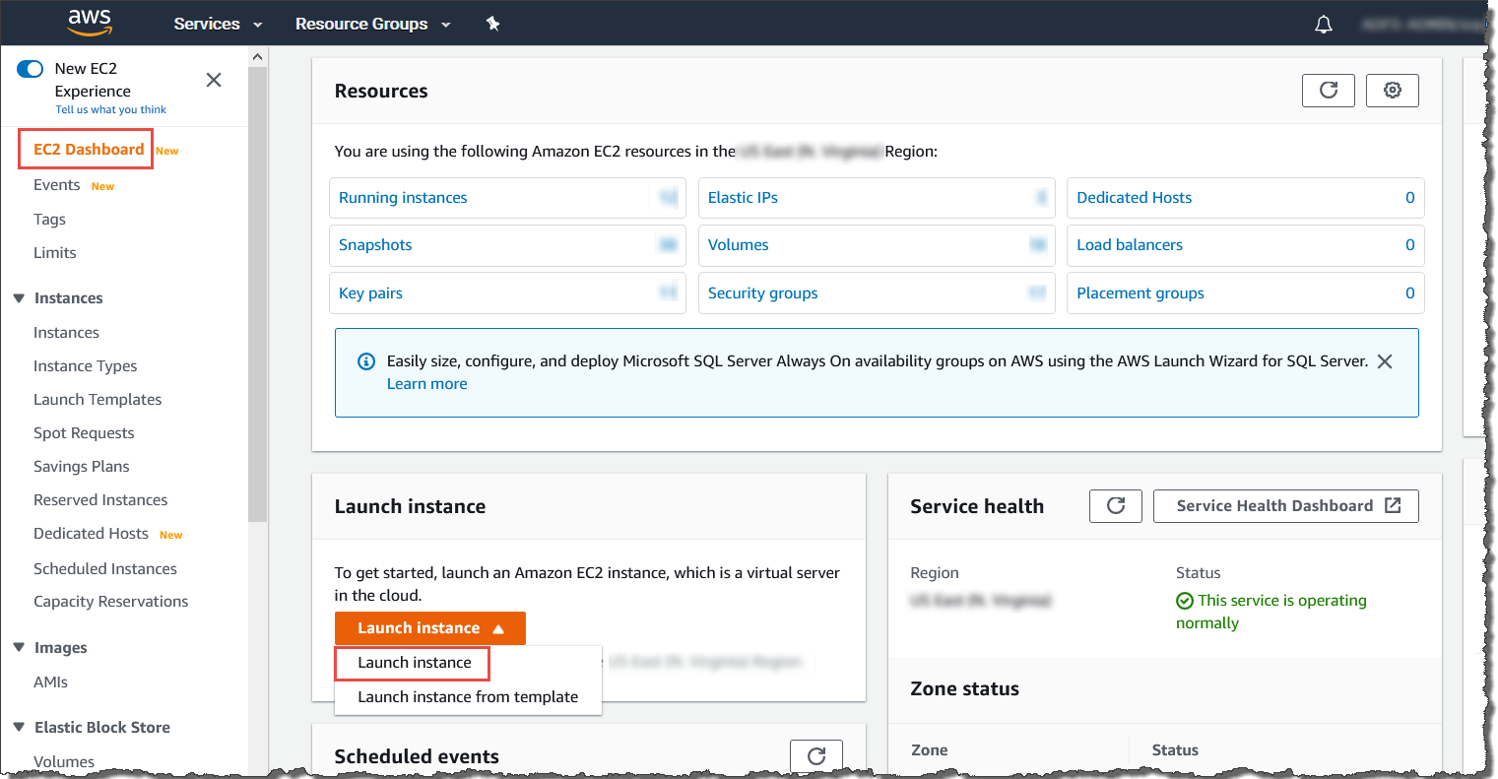The width and height of the screenshot is (1498, 779).
Task: Refresh the Service health panel
Action: (1115, 506)
